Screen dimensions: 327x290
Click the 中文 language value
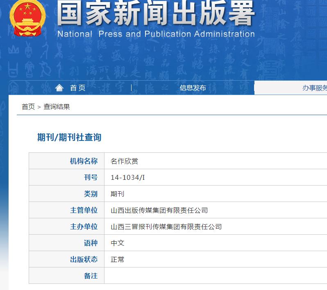pos(118,243)
